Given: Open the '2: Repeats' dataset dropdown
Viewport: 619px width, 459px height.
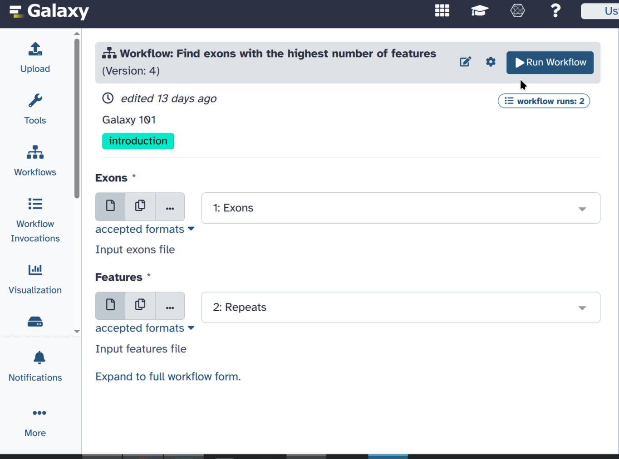Looking at the screenshot, I should (401, 308).
